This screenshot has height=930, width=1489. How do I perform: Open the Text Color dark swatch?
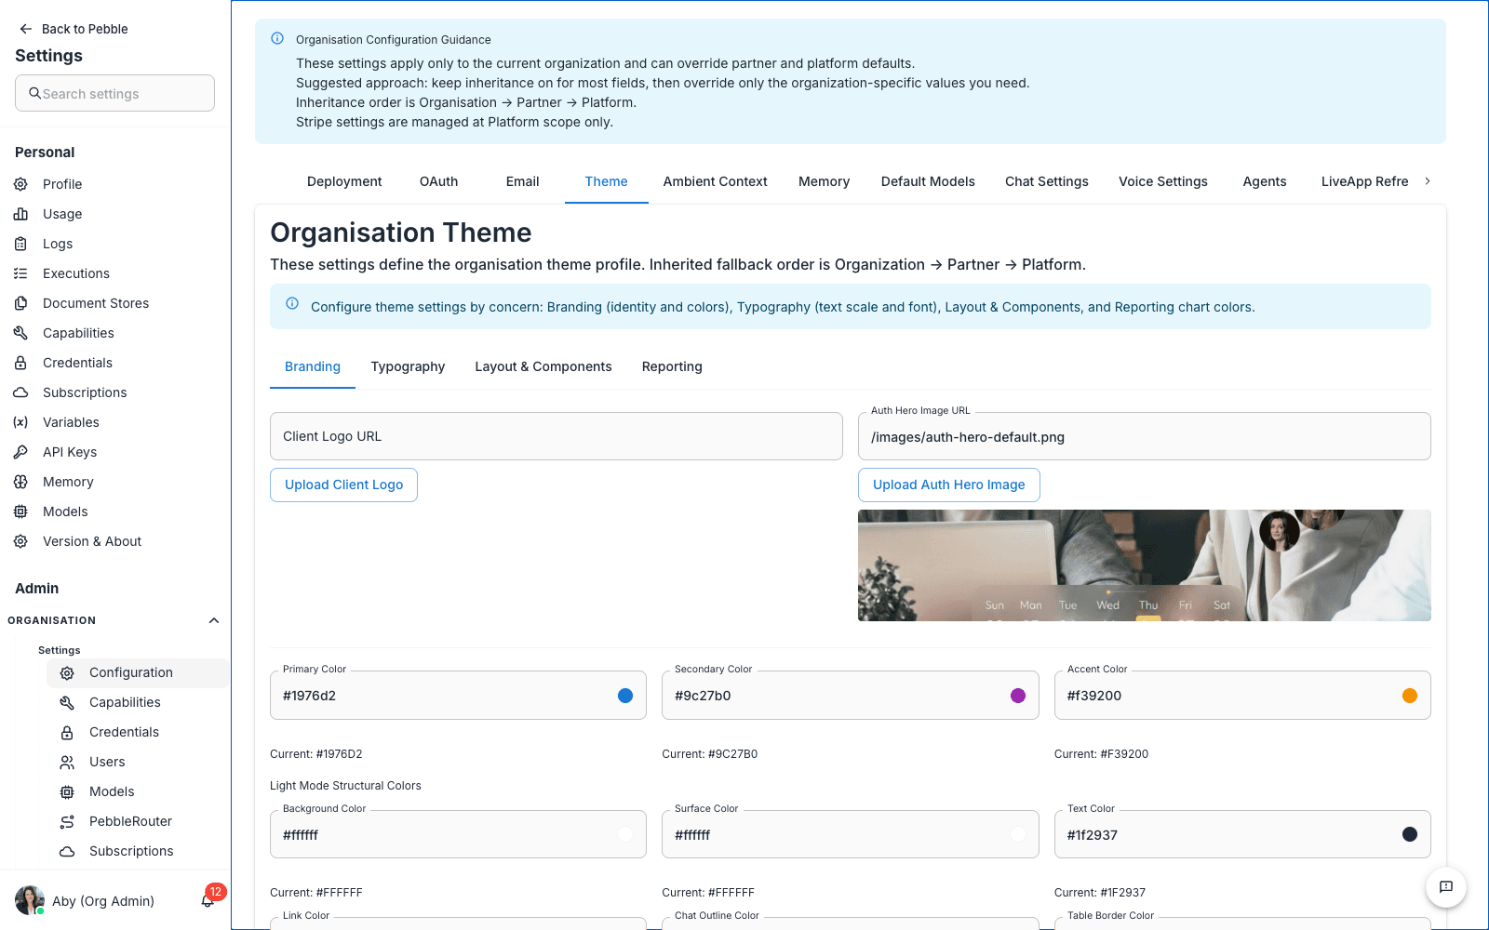[x=1410, y=834]
